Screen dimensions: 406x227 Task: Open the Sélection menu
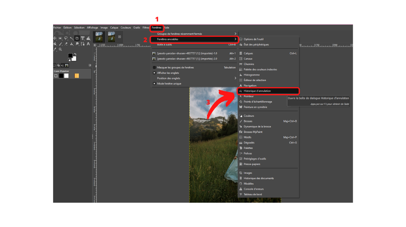coord(79,28)
